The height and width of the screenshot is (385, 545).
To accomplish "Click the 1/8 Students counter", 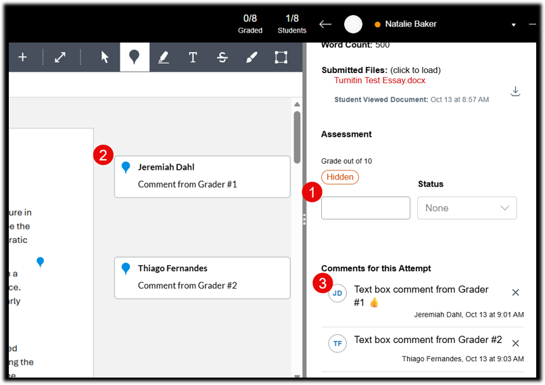I will click(x=292, y=24).
